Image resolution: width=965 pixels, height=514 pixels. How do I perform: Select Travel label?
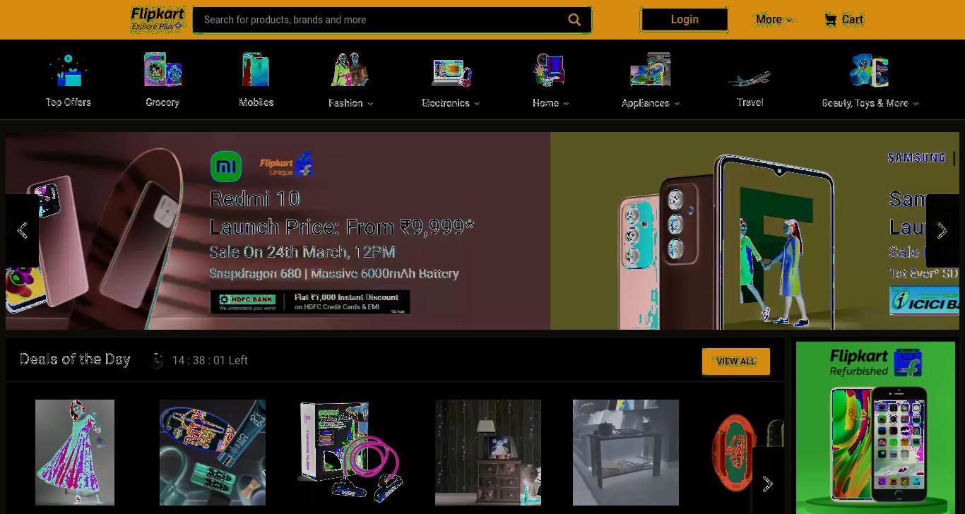(x=750, y=102)
